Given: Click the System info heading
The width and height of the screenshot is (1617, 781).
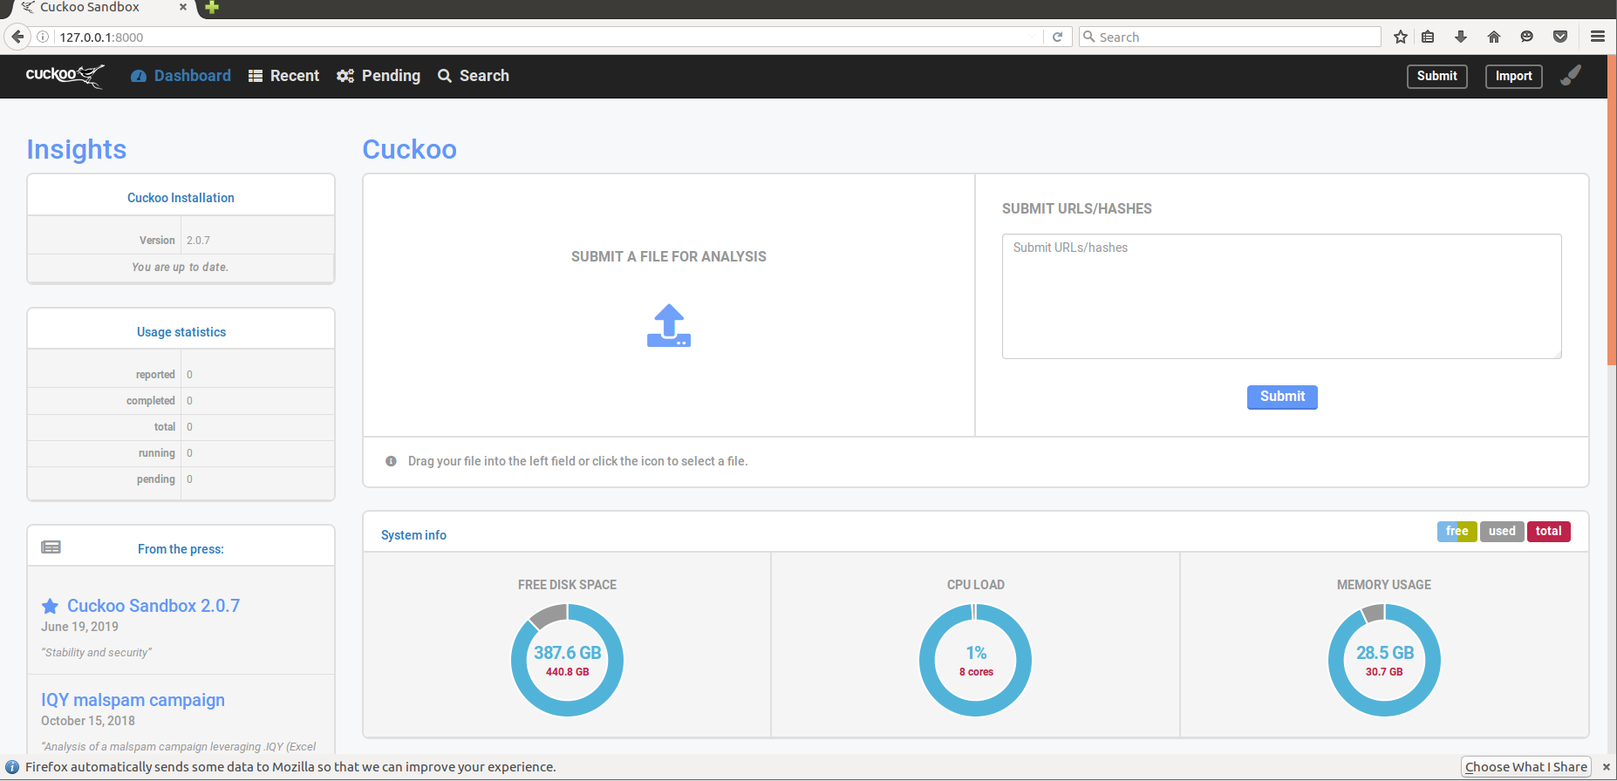Looking at the screenshot, I should tap(413, 535).
